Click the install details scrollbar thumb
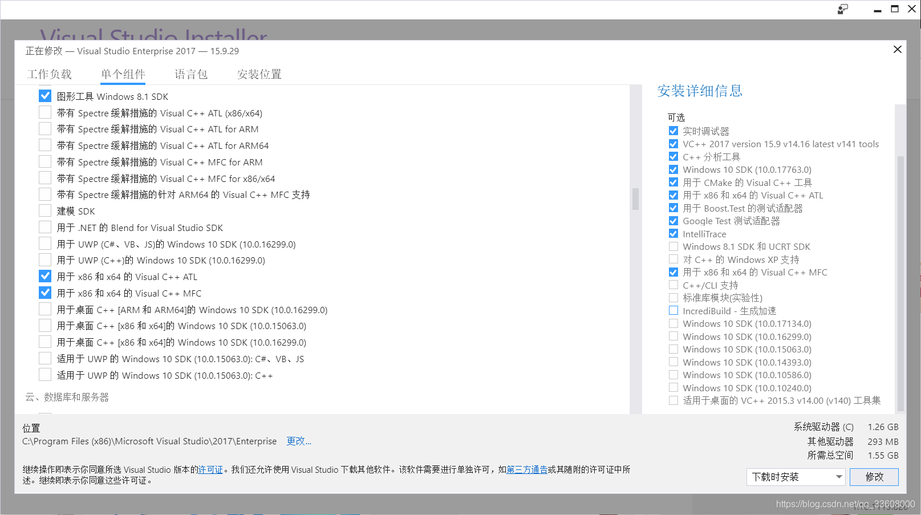The height and width of the screenshot is (515, 921). coord(900,282)
